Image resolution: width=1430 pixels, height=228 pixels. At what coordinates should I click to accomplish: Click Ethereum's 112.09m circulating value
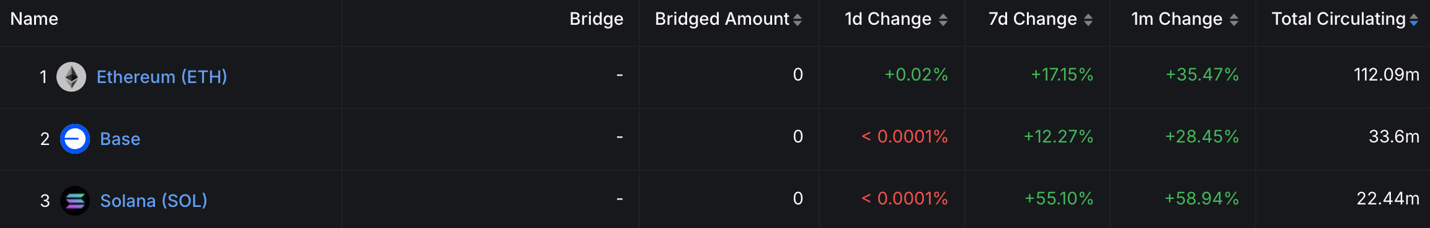coord(1387,75)
